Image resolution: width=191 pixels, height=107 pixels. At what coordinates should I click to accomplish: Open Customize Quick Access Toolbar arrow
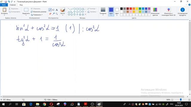pyautogui.click(x=15, y=2)
